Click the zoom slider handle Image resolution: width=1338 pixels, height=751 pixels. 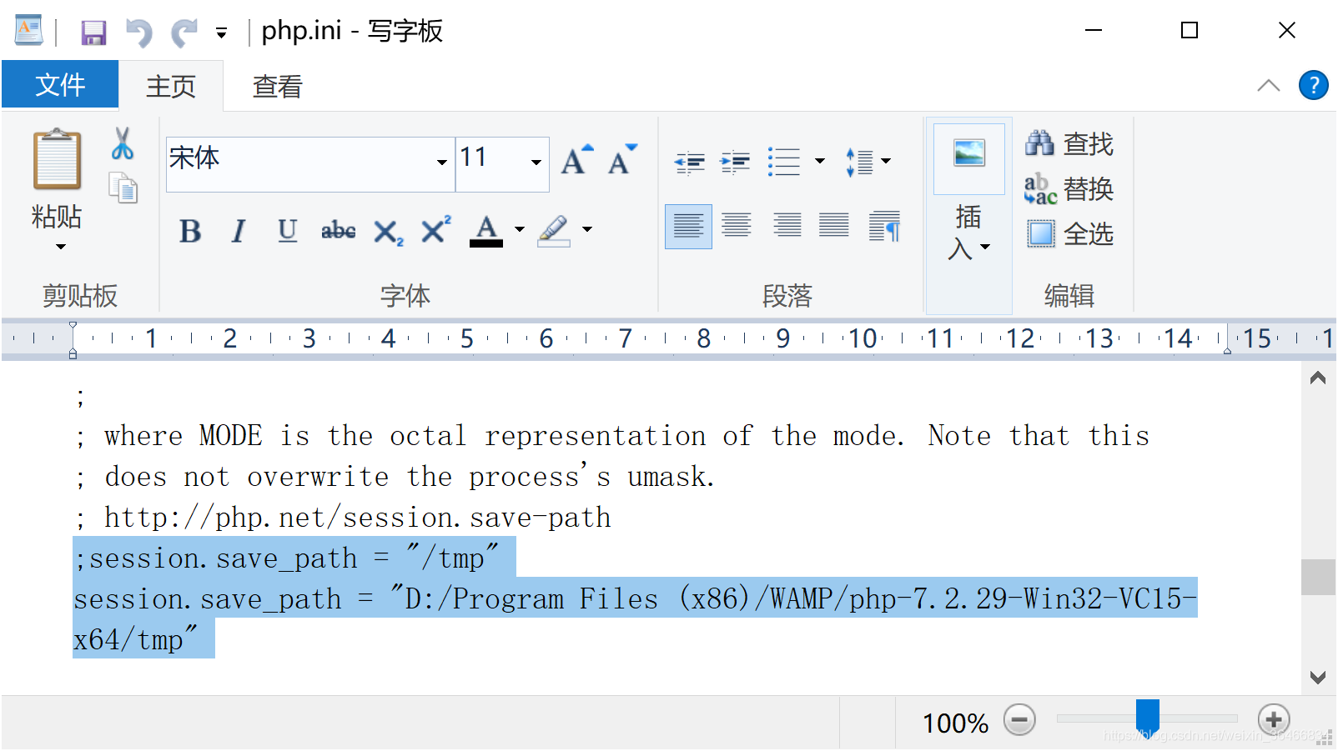[x=1148, y=716]
